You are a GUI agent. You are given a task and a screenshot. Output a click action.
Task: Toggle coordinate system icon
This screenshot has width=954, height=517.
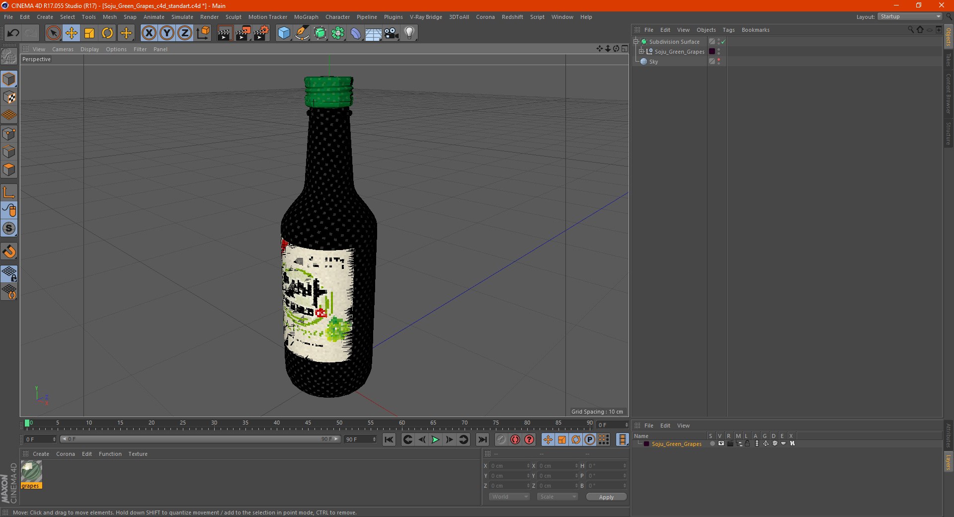click(x=203, y=33)
